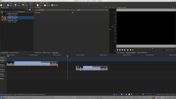
Task: Click the Save toolbar button
Action: pos(17,5)
